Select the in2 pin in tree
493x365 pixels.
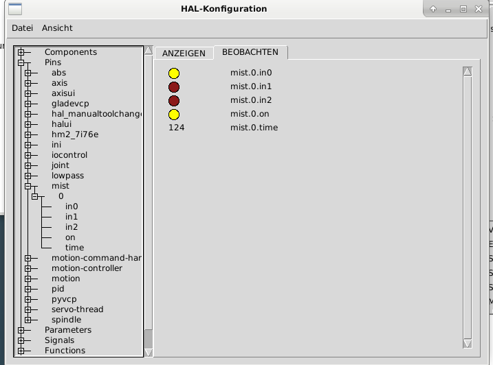(72, 227)
